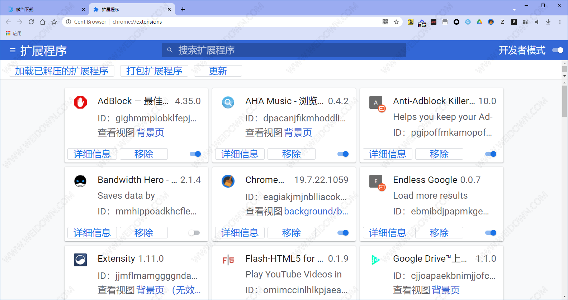
Task: Disable AHA Music extension
Action: [343, 154]
